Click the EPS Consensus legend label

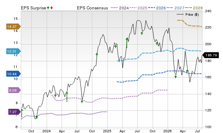click(92, 8)
